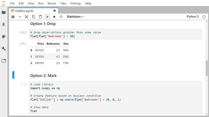Open the notebook tools wrench icon
Image resolution: width=209 pixels, height=117 pixels.
[x=4, y=48]
